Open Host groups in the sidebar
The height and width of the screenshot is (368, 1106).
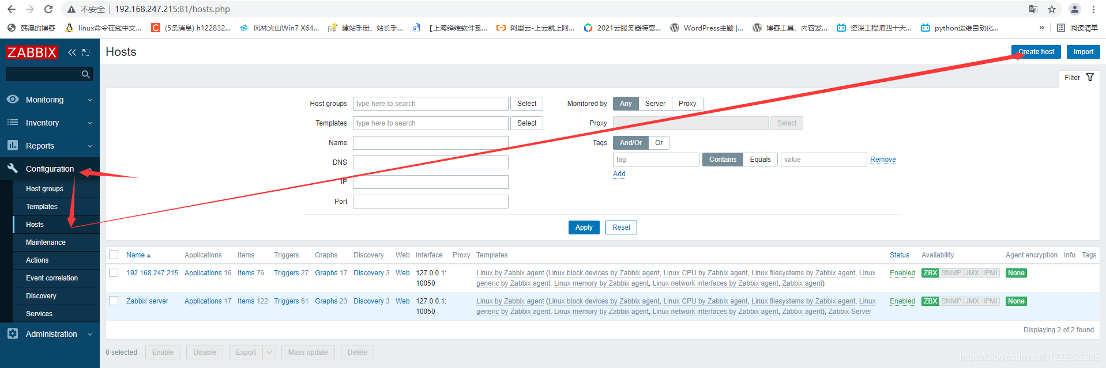(44, 189)
